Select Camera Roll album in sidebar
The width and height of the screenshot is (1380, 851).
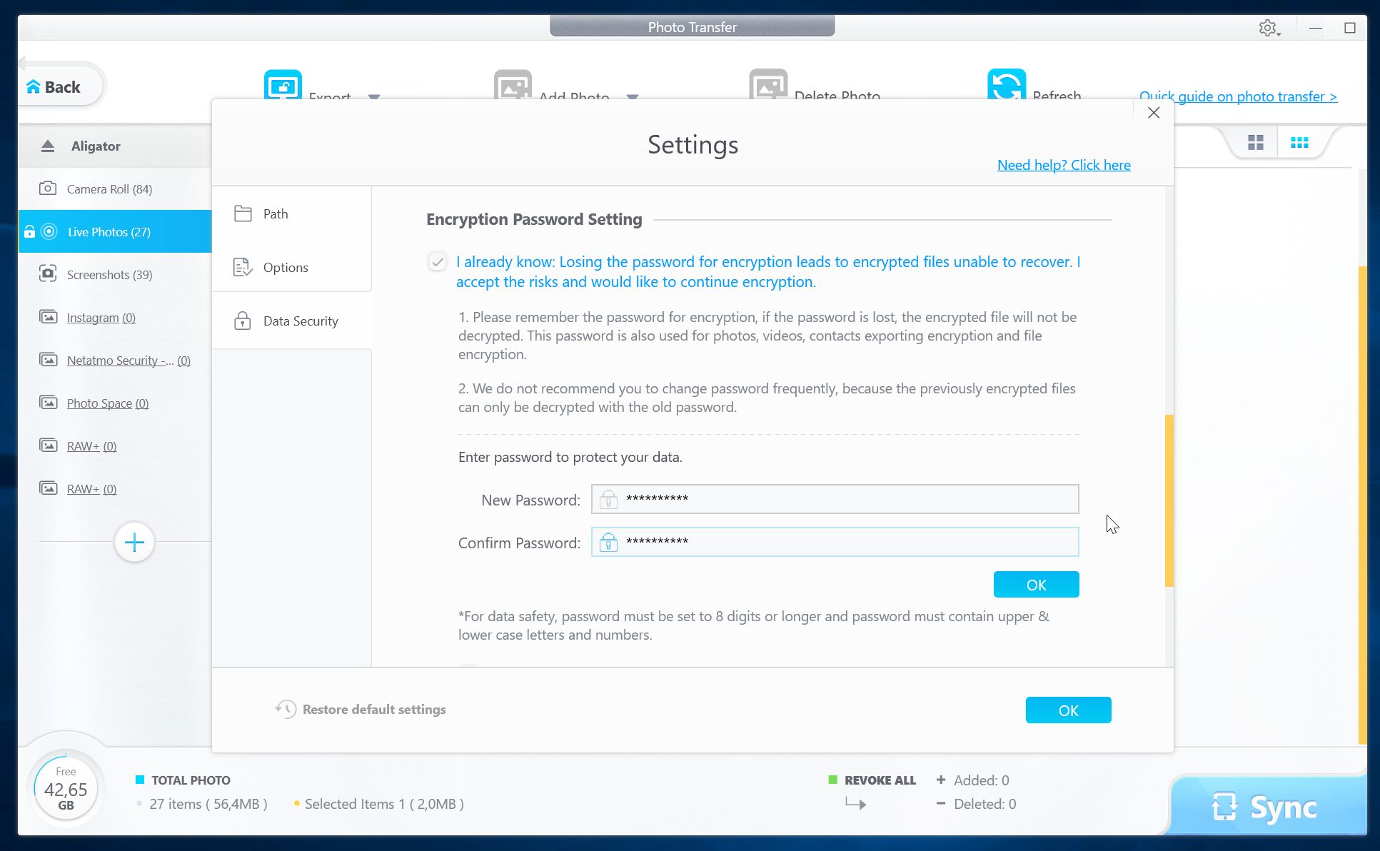pyautogui.click(x=109, y=189)
